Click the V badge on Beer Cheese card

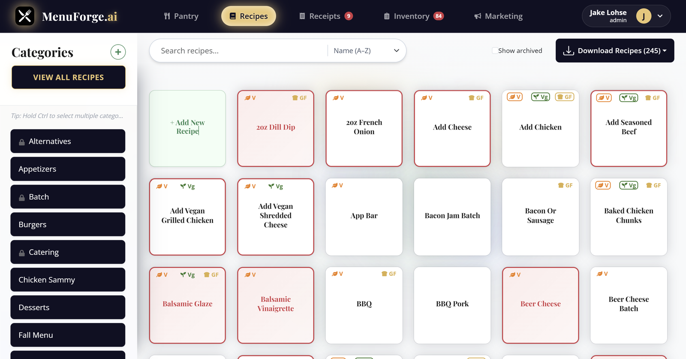coord(515,275)
